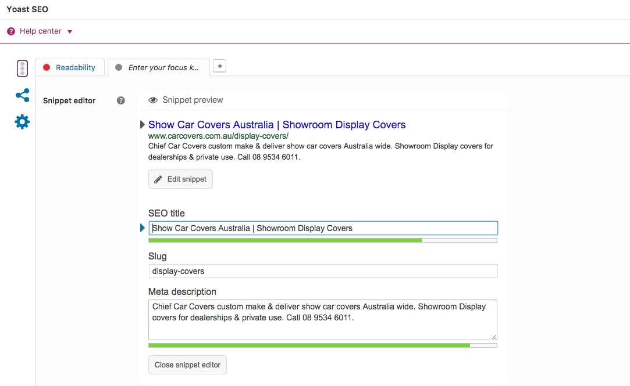
Task: Click the Close snippet editor button
Action: [x=187, y=365]
